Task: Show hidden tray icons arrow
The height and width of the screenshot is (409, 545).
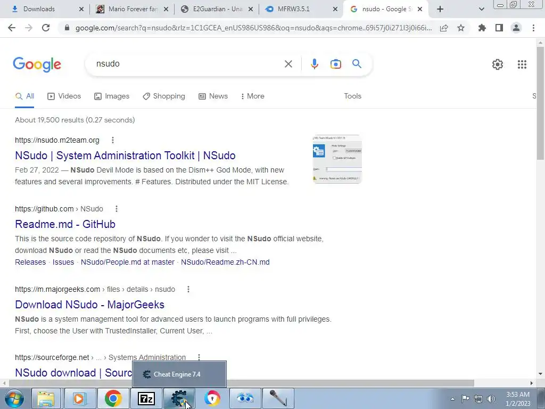Action: coord(452,399)
